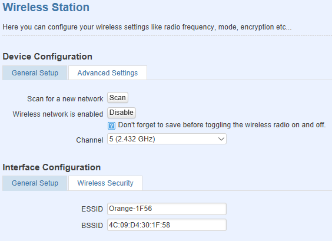Viewport: 332px width, 241px height.
Task: Select General Setup under Device Configuration
Action: 35,73
